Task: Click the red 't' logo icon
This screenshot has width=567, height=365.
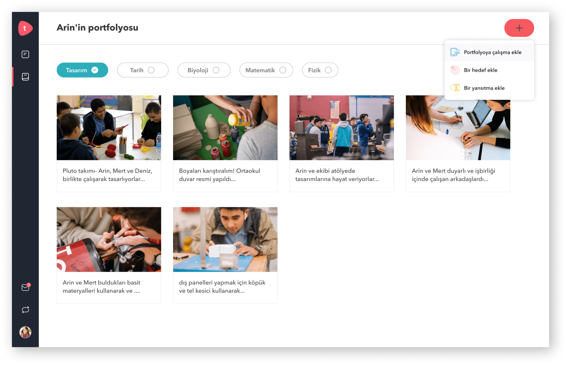Action: pyautogui.click(x=25, y=28)
